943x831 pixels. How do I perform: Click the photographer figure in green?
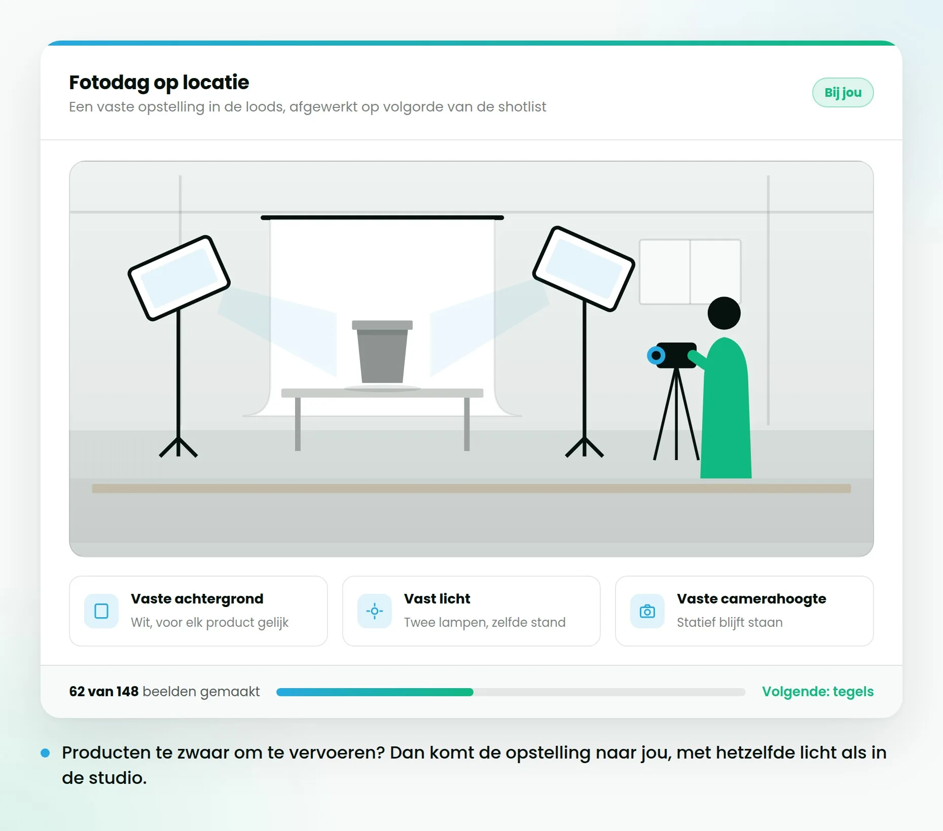[x=725, y=388]
